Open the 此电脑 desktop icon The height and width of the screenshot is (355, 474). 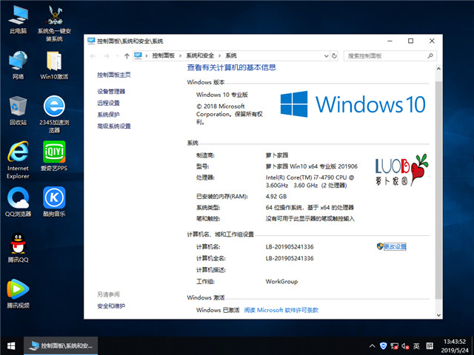(x=18, y=20)
